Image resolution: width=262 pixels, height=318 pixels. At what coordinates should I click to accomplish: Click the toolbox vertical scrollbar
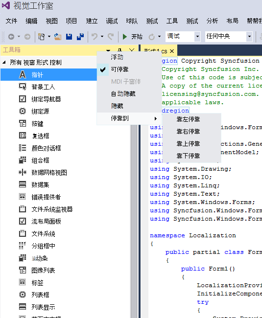click(x=134, y=221)
